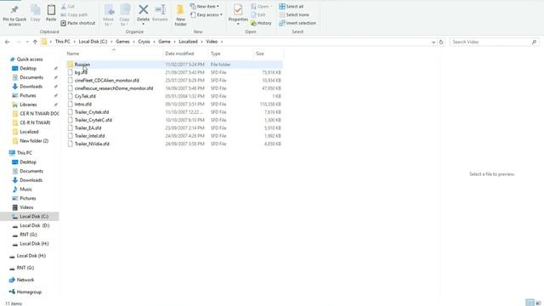544x306 pixels.
Task: Click Select none
Action: (x=294, y=14)
